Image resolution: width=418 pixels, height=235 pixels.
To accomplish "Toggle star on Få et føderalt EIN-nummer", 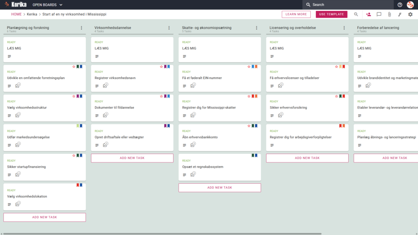I will click(249, 67).
